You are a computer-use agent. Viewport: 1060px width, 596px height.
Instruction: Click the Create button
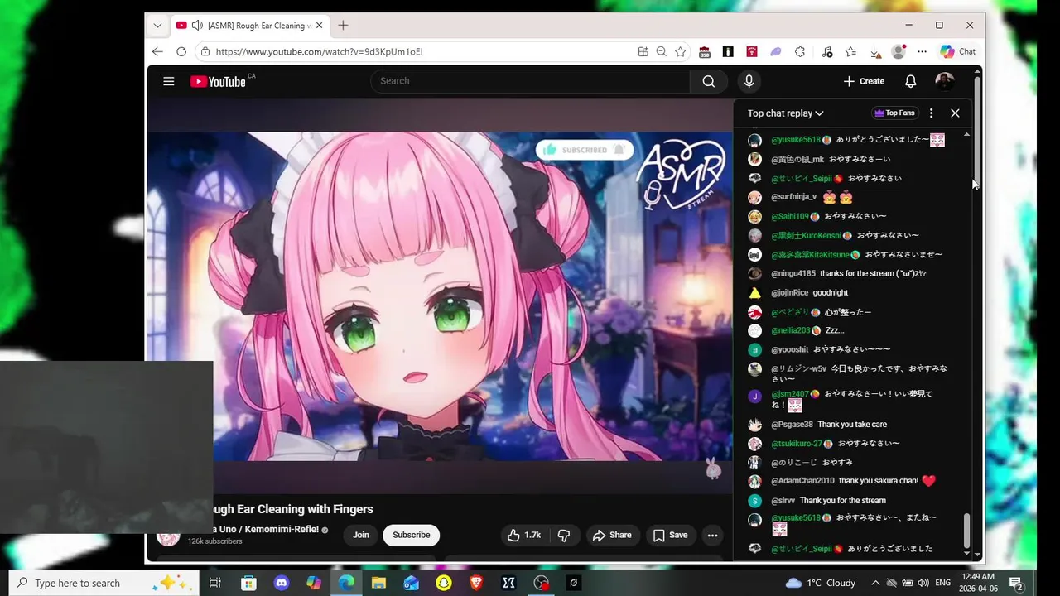click(x=864, y=81)
